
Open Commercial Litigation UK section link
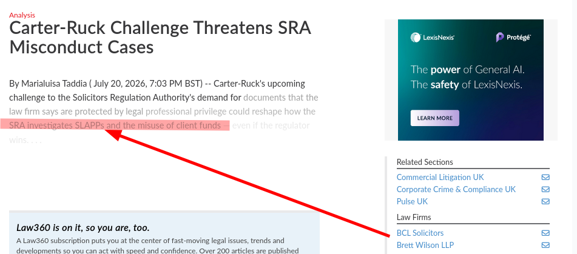pyautogui.click(x=440, y=177)
